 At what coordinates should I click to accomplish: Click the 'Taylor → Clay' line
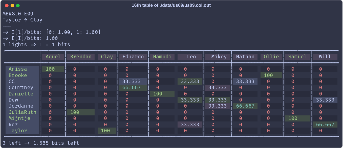(x=22, y=20)
